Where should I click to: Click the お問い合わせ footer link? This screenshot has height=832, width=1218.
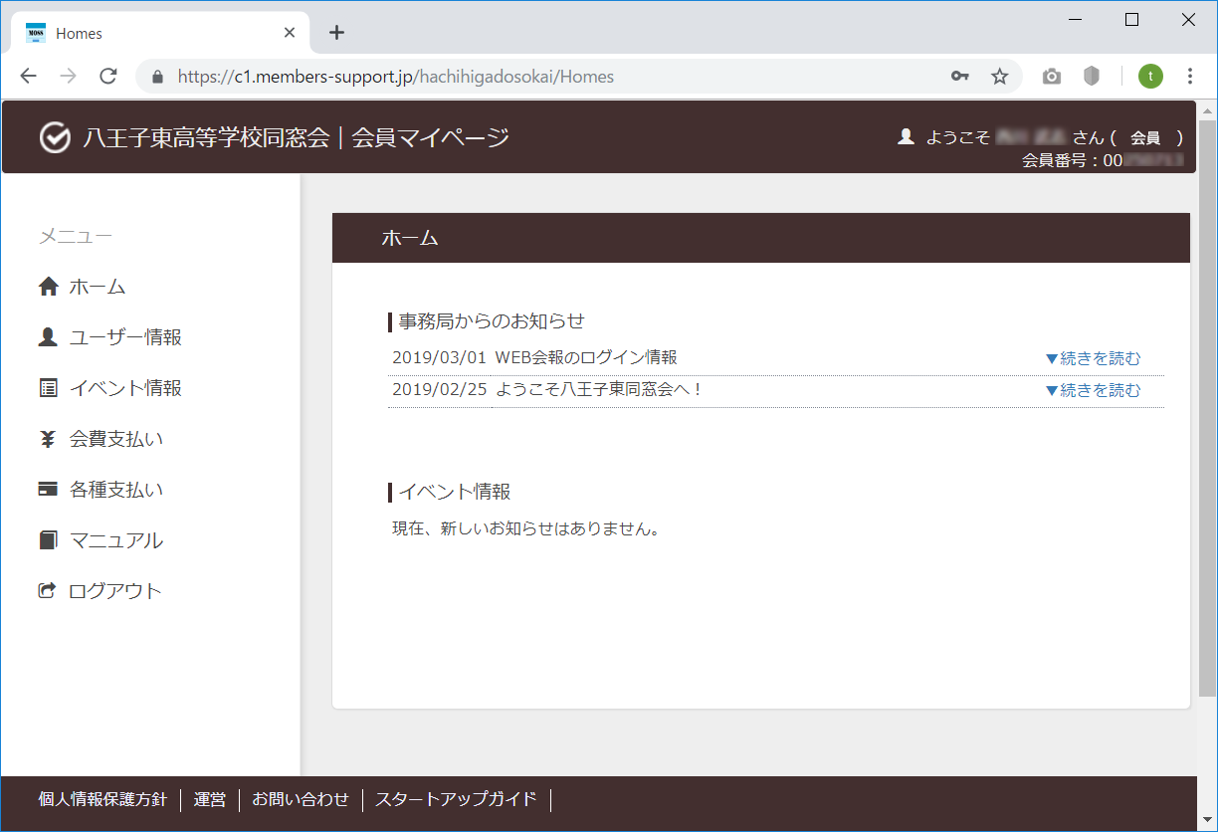(301, 799)
